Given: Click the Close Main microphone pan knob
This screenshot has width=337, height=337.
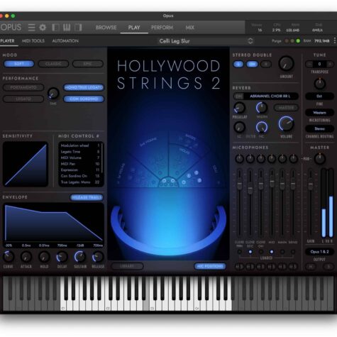Looking at the screenshot, I should click(239, 159).
